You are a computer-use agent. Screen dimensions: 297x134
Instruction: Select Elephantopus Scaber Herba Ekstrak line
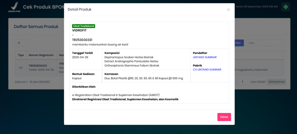(129, 57)
